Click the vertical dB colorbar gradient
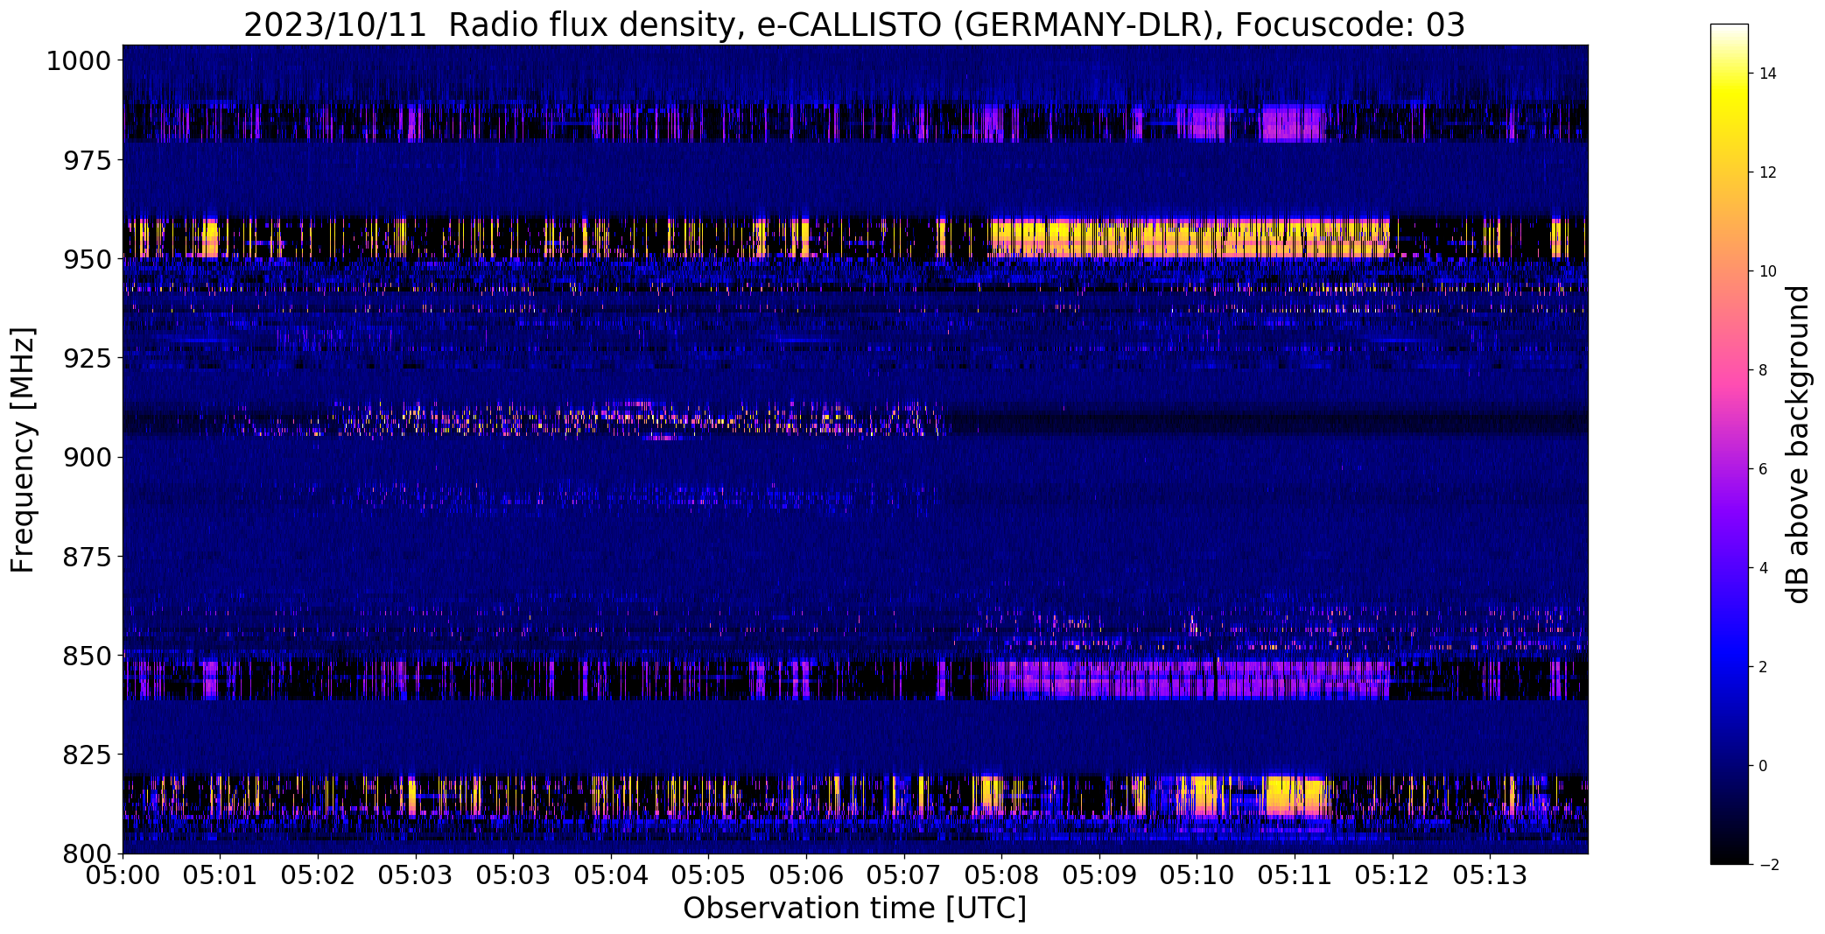 [x=1730, y=445]
